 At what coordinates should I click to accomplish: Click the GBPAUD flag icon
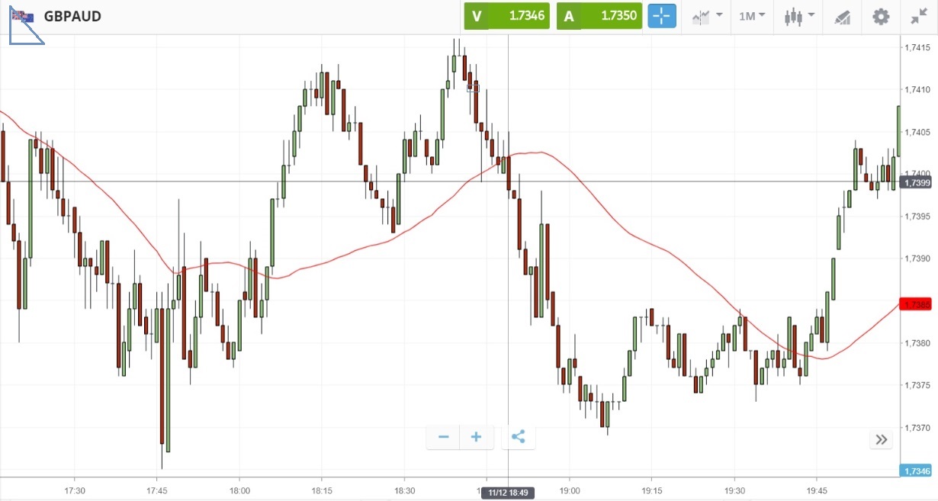point(23,16)
